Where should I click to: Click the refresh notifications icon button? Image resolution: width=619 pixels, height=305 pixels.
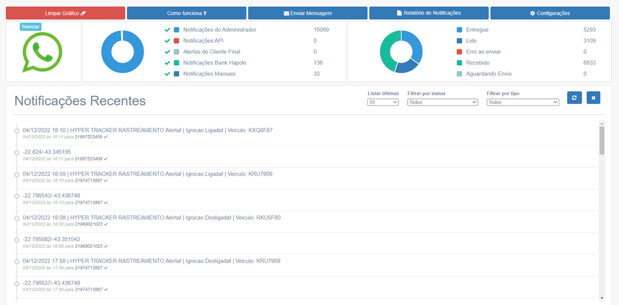click(x=574, y=97)
